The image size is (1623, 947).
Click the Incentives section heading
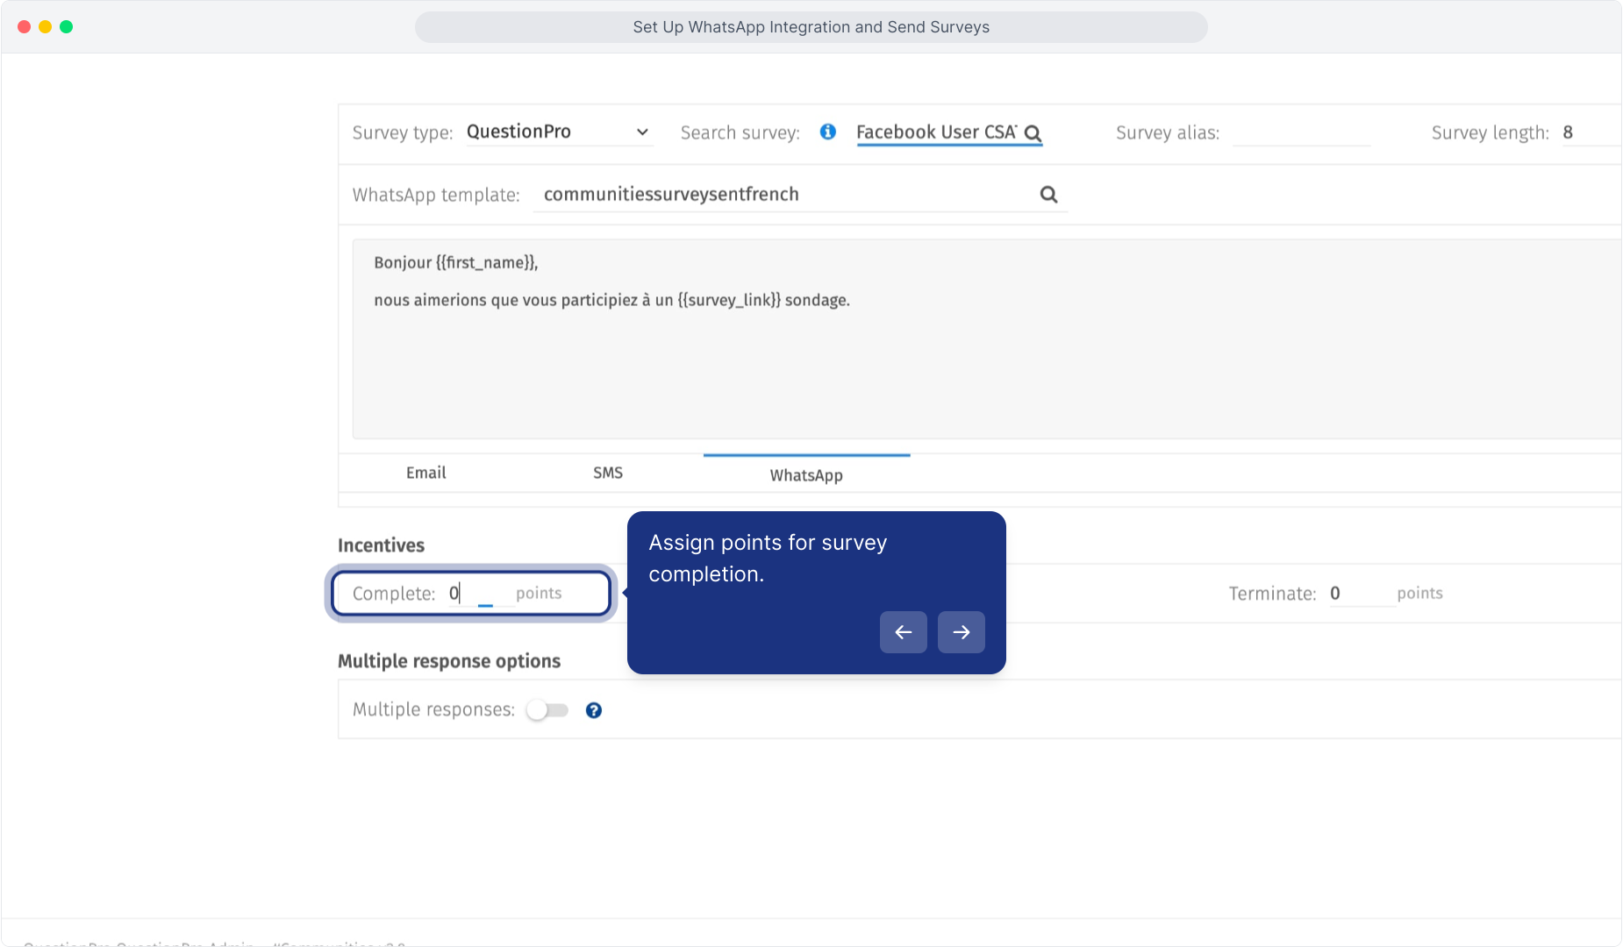(x=381, y=545)
